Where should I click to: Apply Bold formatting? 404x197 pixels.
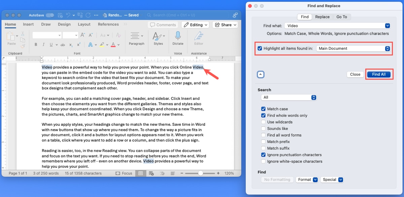pos(35,44)
